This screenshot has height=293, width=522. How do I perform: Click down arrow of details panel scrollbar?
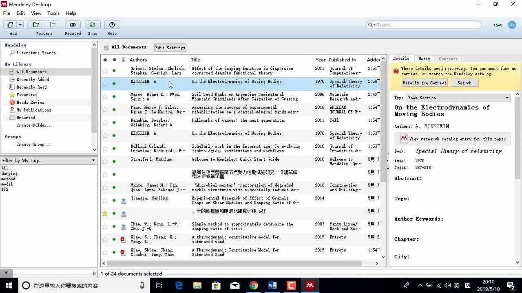[x=518, y=262]
